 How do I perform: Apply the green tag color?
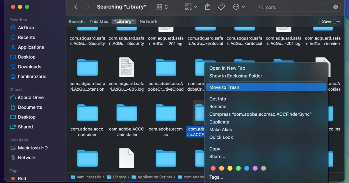238,168
